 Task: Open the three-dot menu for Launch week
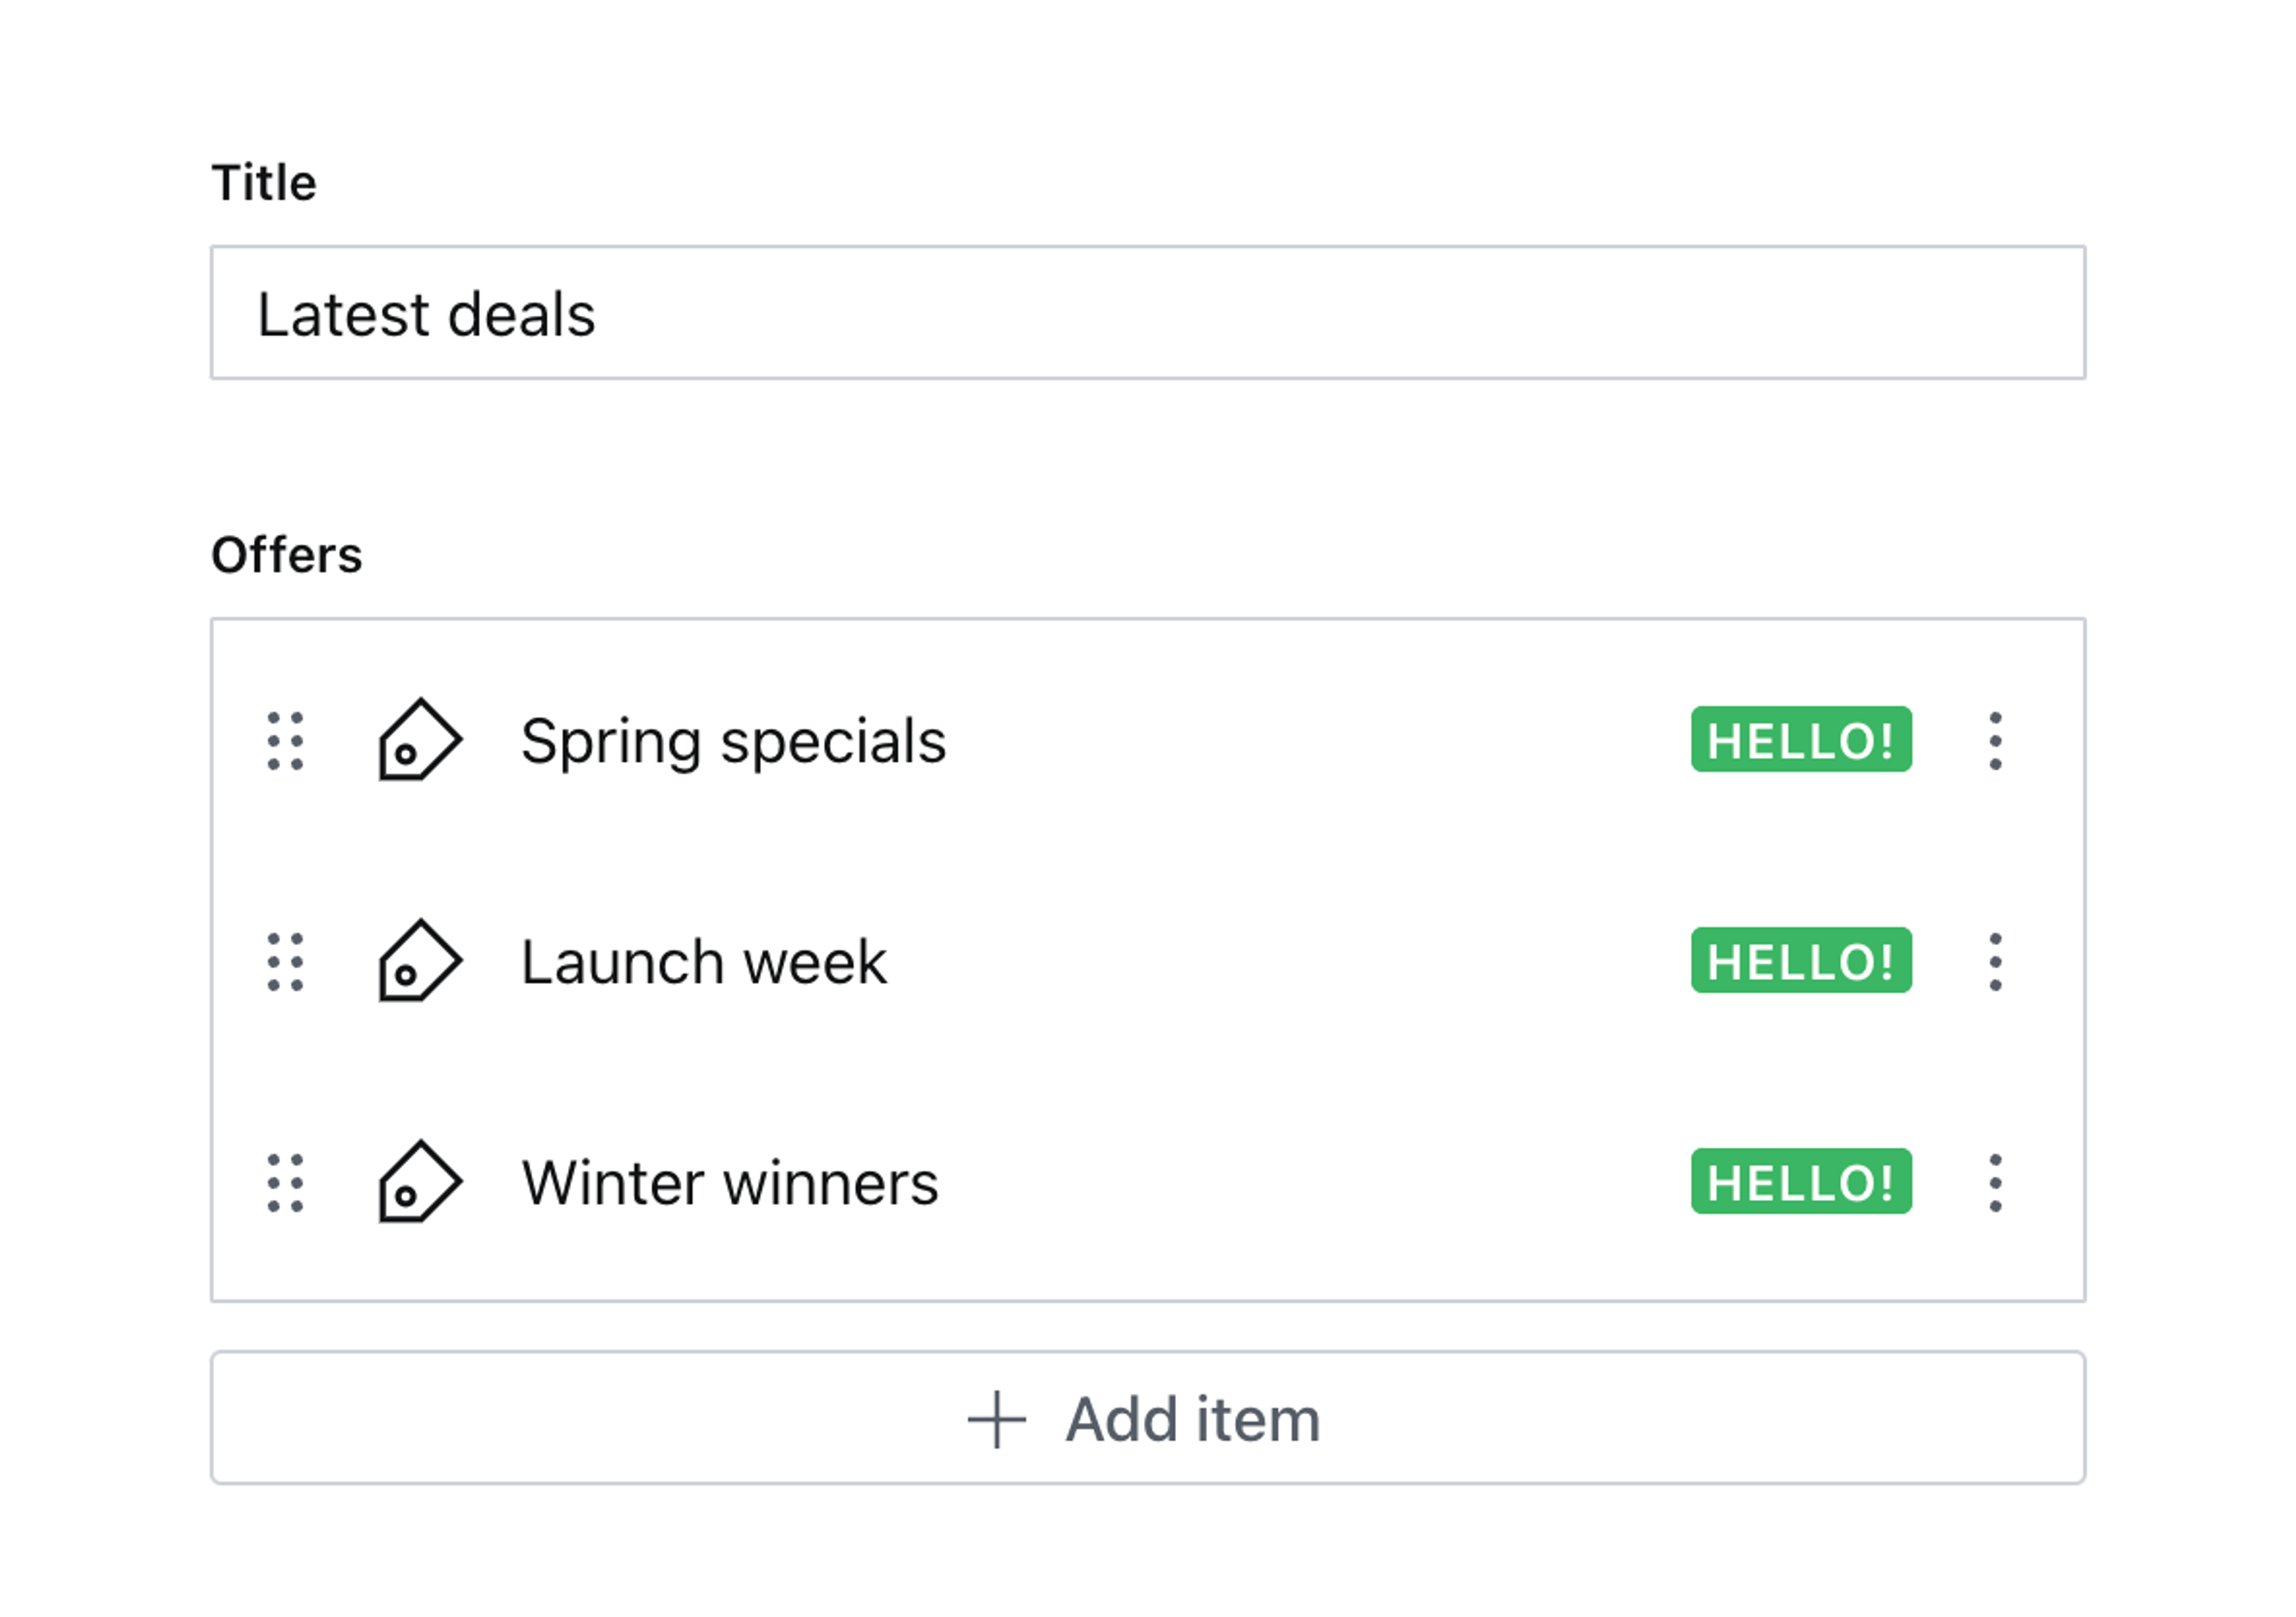click(1995, 962)
